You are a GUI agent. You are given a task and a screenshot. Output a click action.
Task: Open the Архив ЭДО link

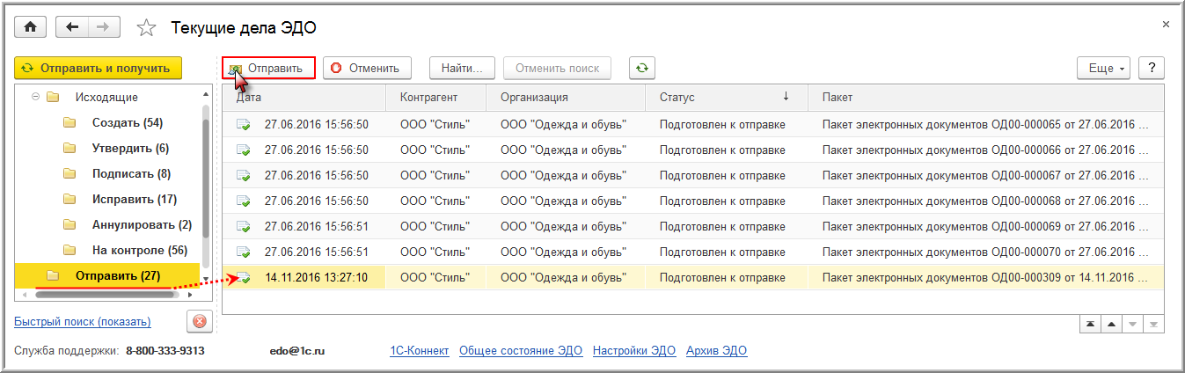(x=716, y=351)
